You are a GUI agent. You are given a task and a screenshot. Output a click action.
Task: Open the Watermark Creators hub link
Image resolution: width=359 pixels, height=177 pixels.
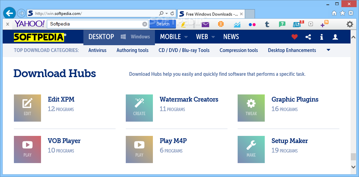click(x=189, y=100)
